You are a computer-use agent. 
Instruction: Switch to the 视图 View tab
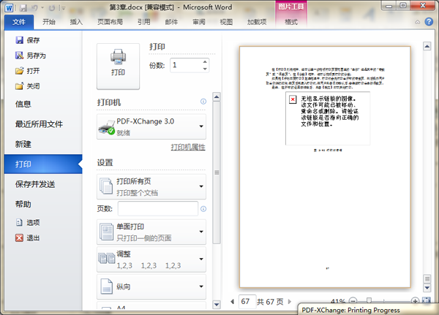coord(226,22)
